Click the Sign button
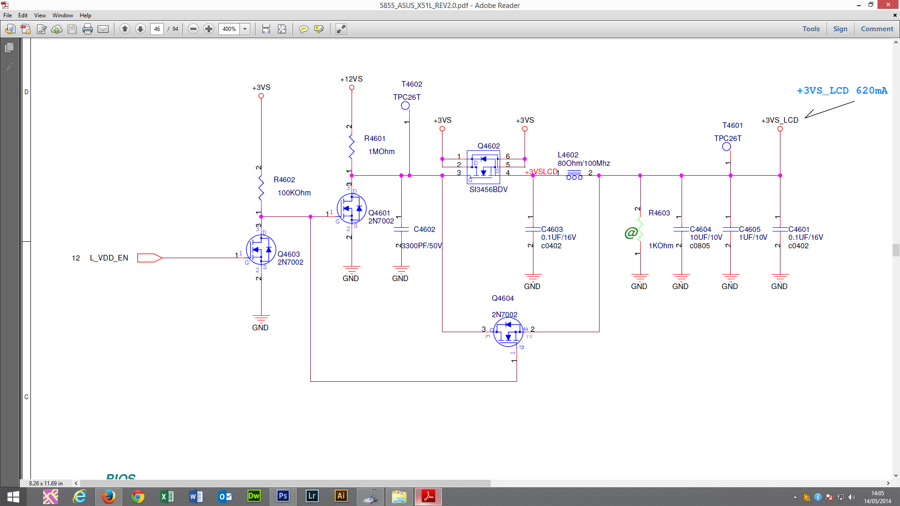The image size is (900, 506). click(x=840, y=29)
